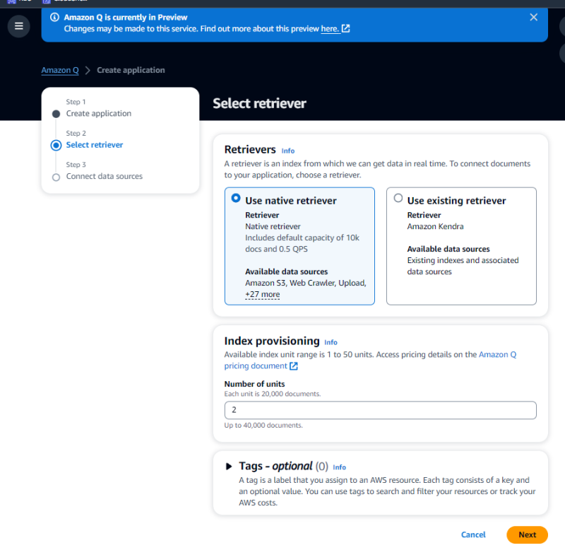Click the info icon in the Preview banner
Viewport: 565px width, 550px height.
point(54,17)
